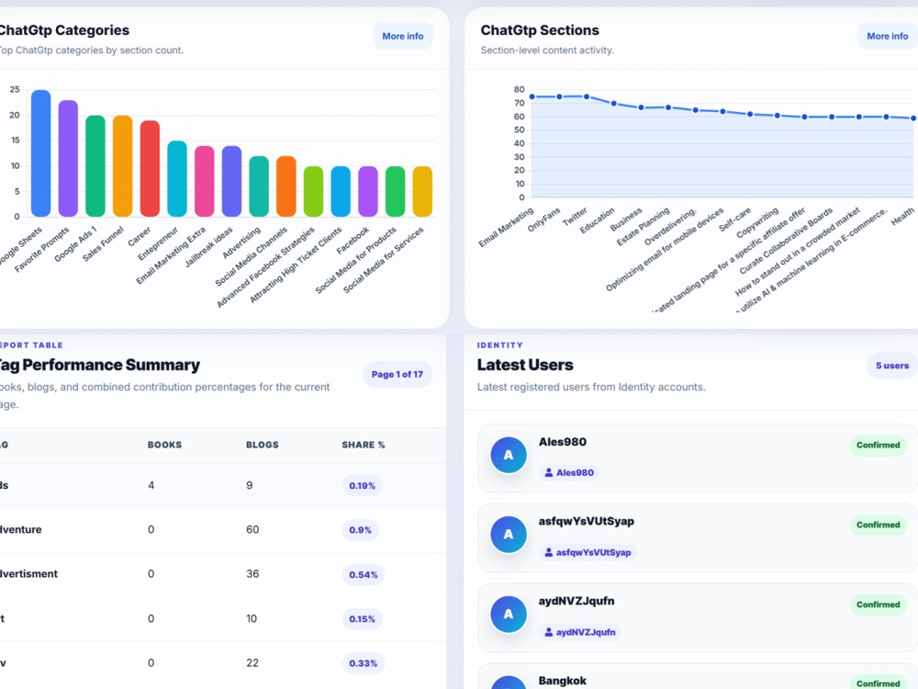This screenshot has height=689, width=918.
Task: Click the 0.19% share pill
Action: tap(362, 486)
